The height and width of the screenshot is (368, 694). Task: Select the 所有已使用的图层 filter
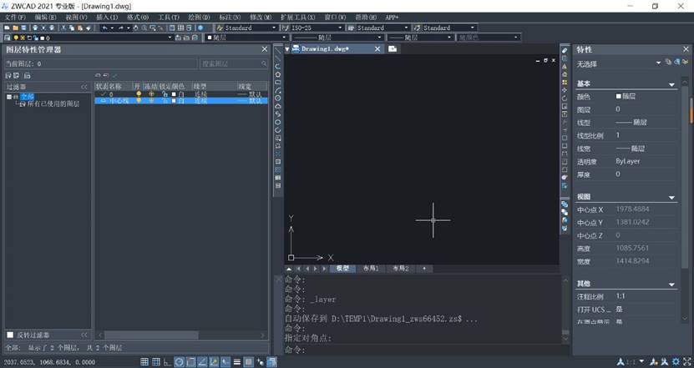pyautogui.click(x=58, y=104)
